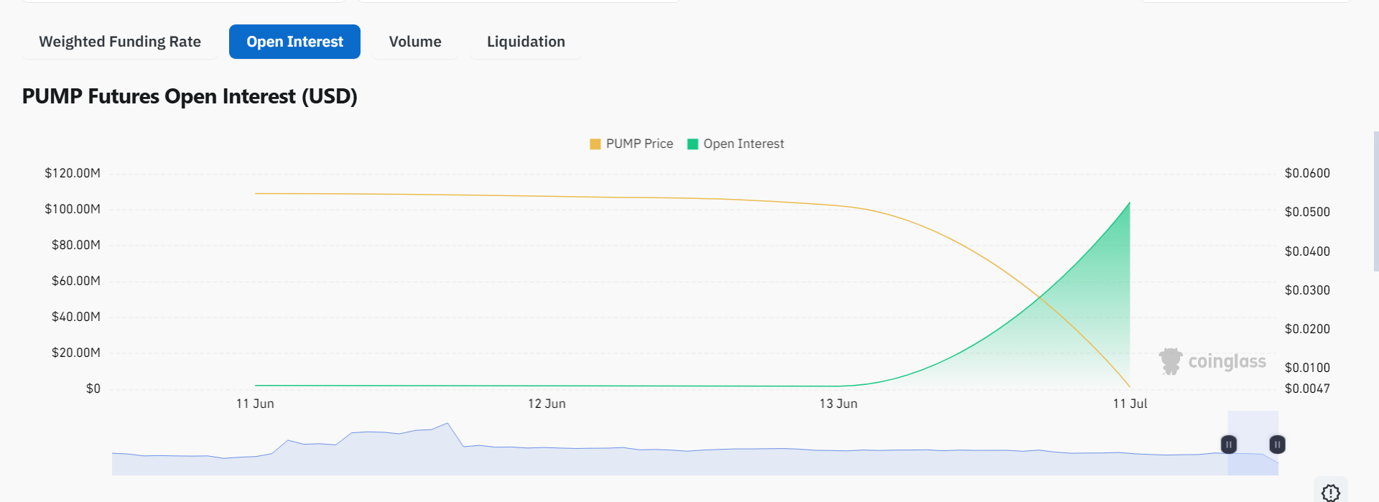
Task: Click the PUMP Futures Open Interest heading
Action: click(x=190, y=96)
